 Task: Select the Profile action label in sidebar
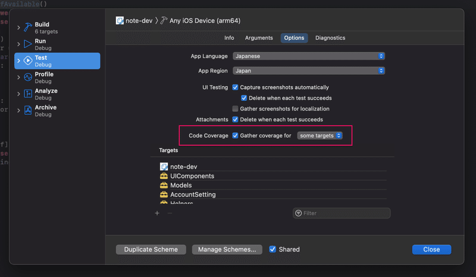(x=44, y=74)
